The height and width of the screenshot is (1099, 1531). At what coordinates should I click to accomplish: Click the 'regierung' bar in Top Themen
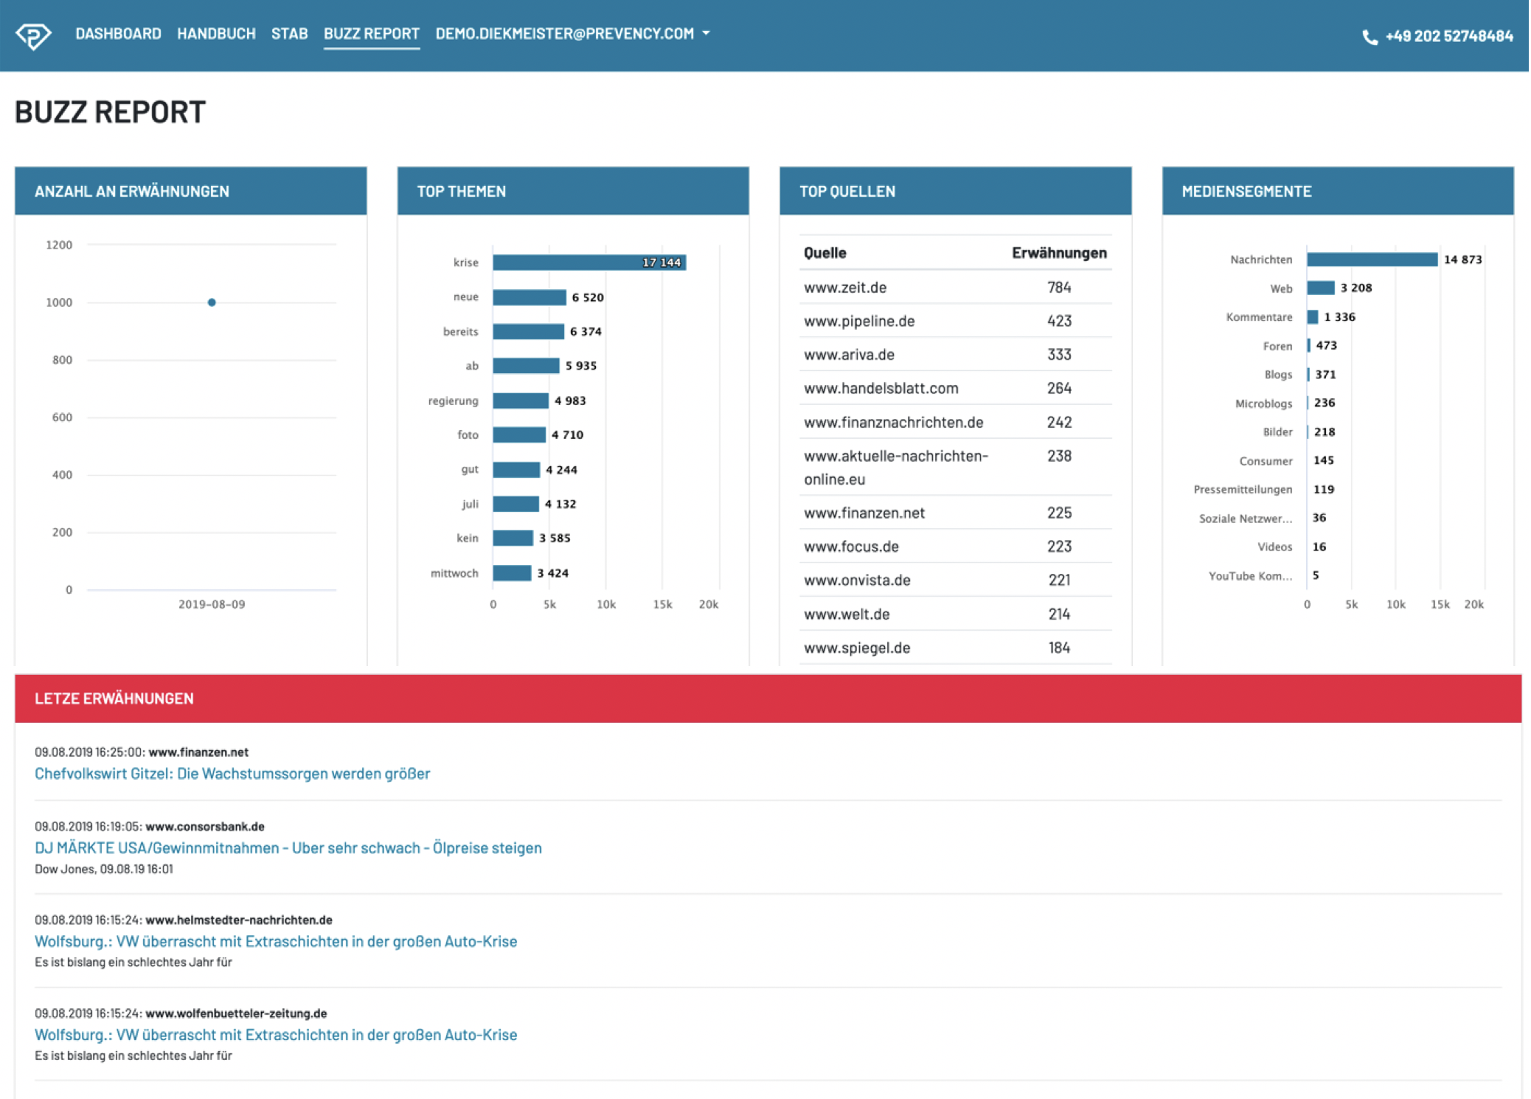click(520, 400)
